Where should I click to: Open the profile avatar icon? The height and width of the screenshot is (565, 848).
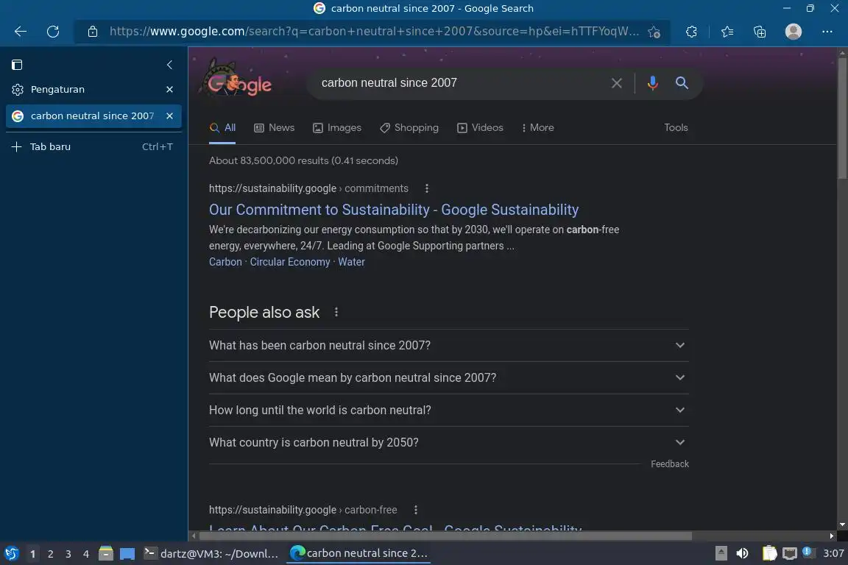point(794,32)
